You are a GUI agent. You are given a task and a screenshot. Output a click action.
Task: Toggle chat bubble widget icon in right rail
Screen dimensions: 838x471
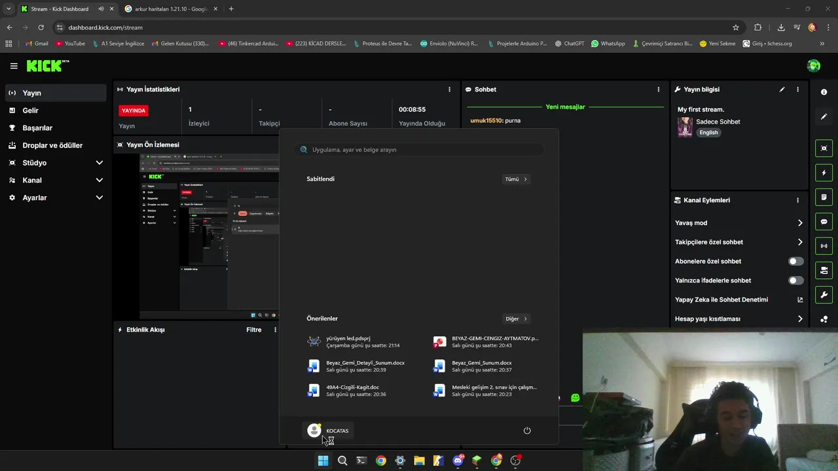(x=824, y=222)
